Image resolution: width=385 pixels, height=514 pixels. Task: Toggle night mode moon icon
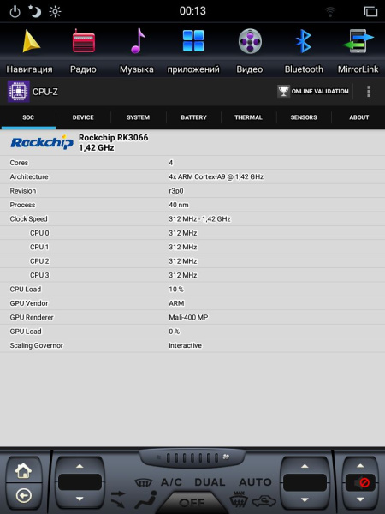[34, 11]
